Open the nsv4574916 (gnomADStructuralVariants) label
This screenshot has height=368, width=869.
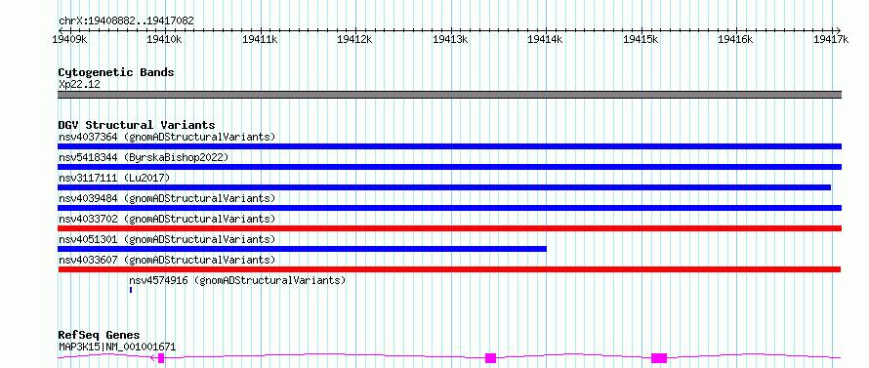pyautogui.click(x=237, y=280)
